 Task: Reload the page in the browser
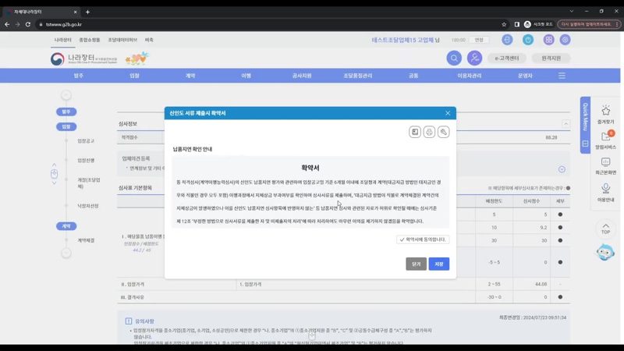pyautogui.click(x=28, y=24)
